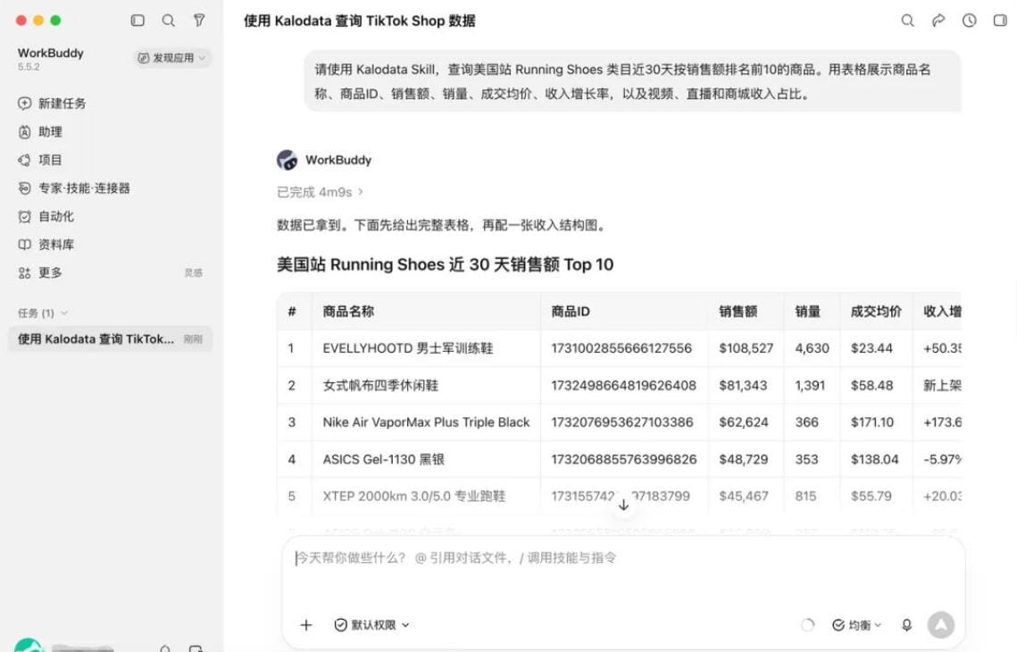Open search in the sidebar header

coord(168,21)
